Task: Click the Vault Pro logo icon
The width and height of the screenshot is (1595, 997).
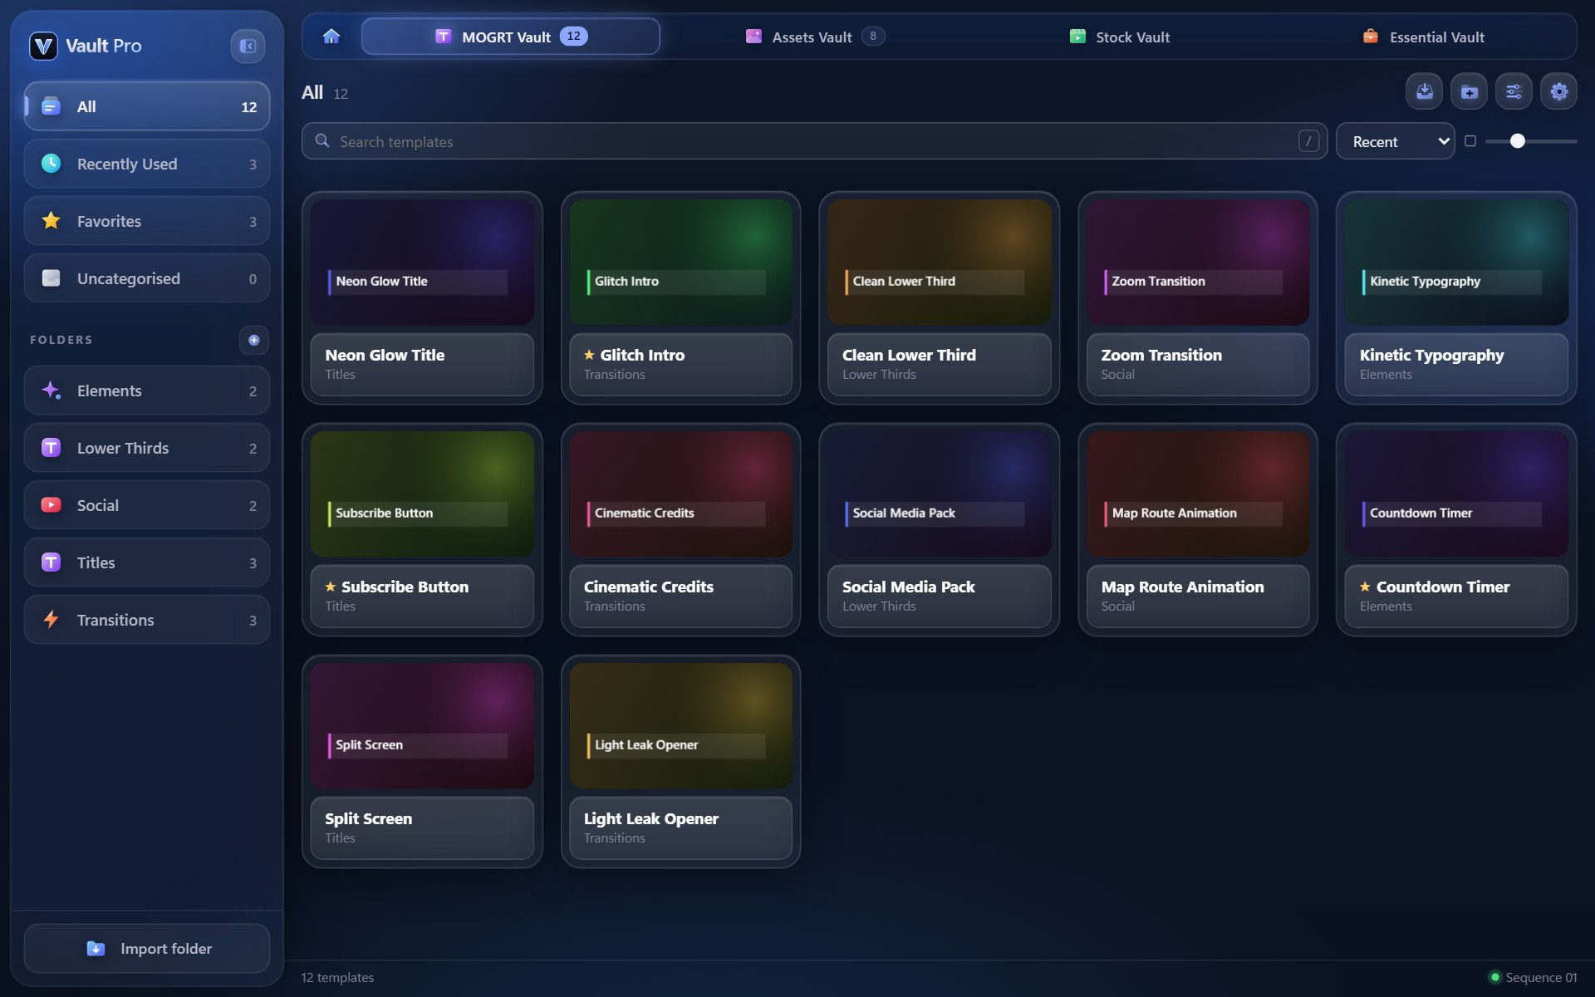Action: pos(43,46)
